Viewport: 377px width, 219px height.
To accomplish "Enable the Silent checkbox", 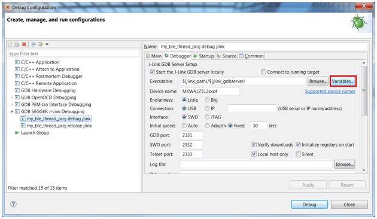I will tap(298, 154).
